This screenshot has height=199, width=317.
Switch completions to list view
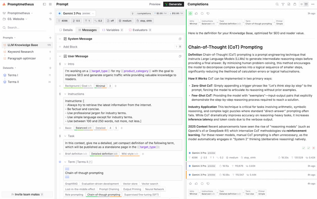[x=302, y=4]
